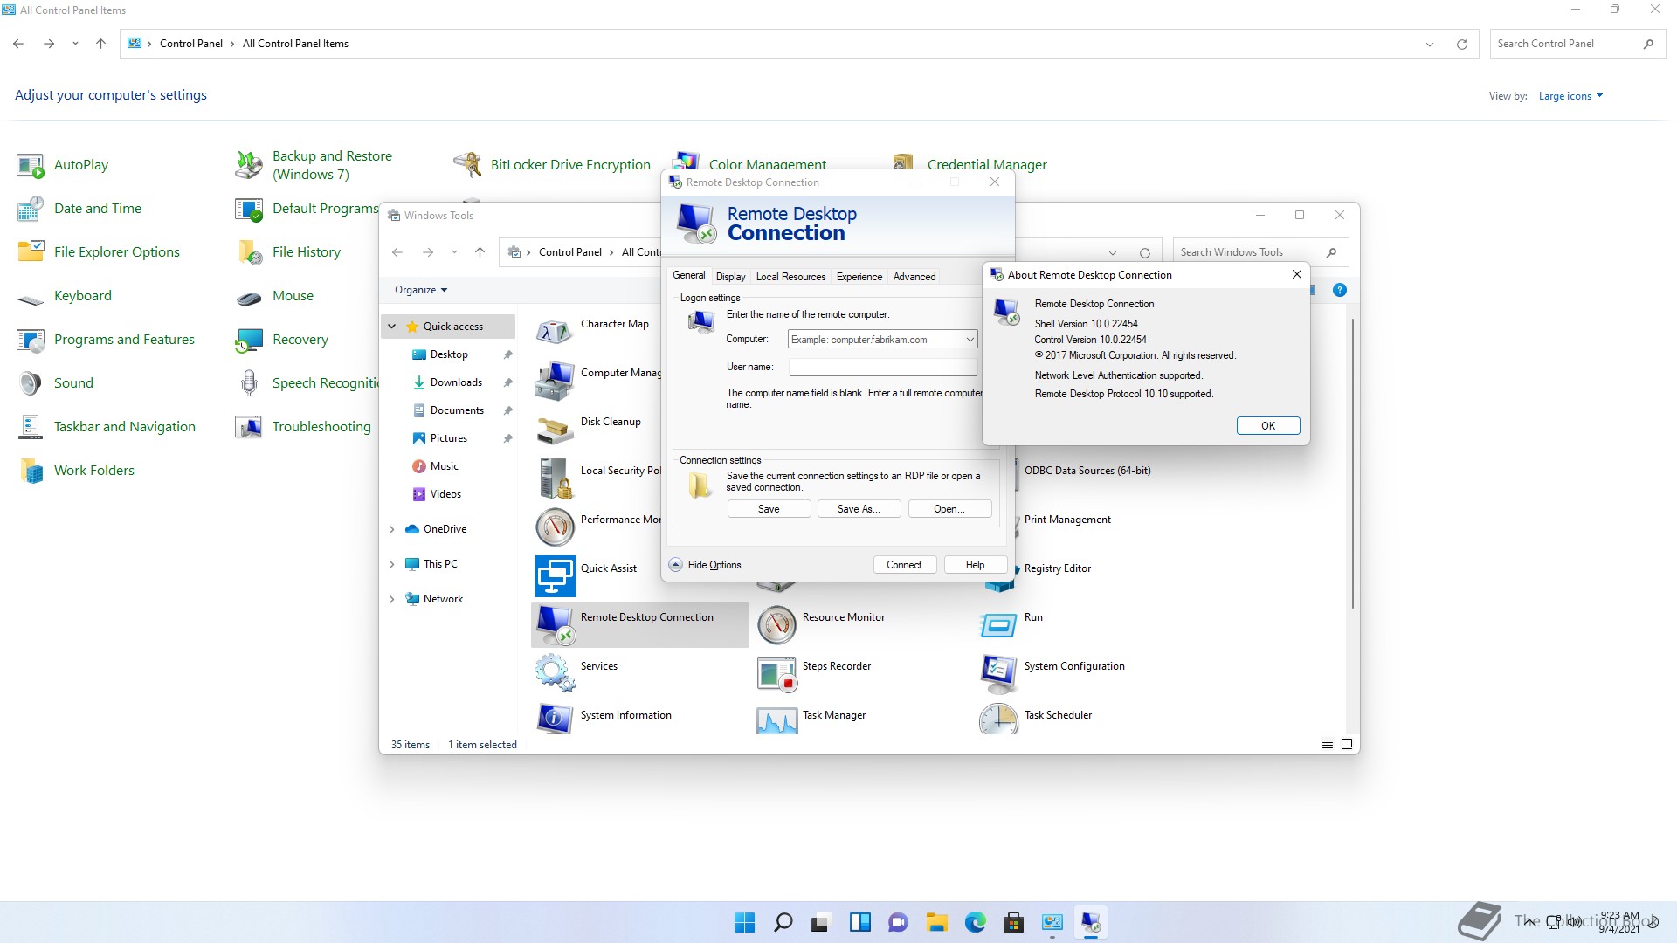This screenshot has height=943, width=1677.
Task: Select Task Scheduler in Windows Tools
Action: [x=1058, y=715]
